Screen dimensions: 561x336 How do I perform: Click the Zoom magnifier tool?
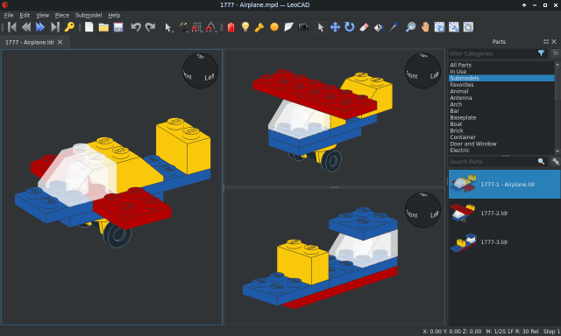pyautogui.click(x=410, y=27)
